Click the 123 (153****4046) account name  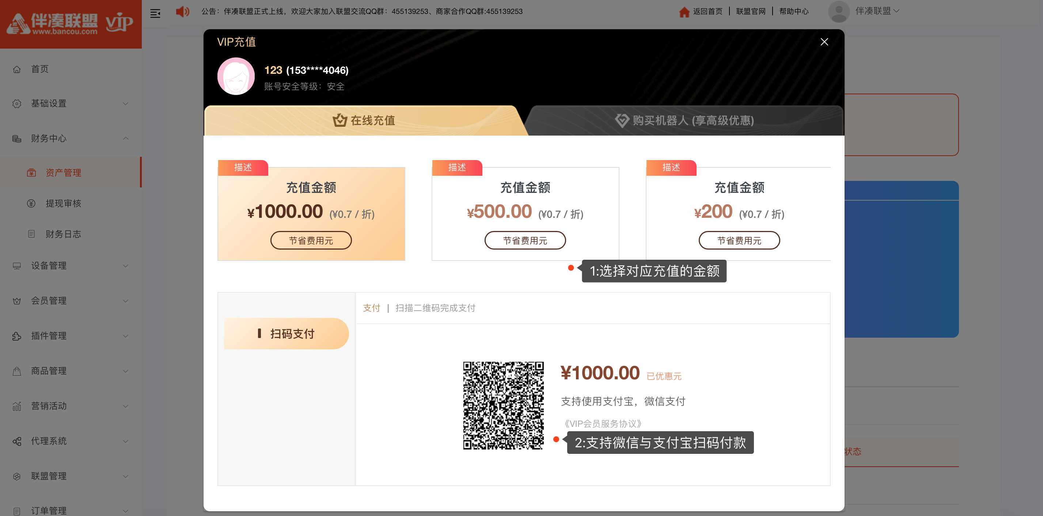(306, 70)
